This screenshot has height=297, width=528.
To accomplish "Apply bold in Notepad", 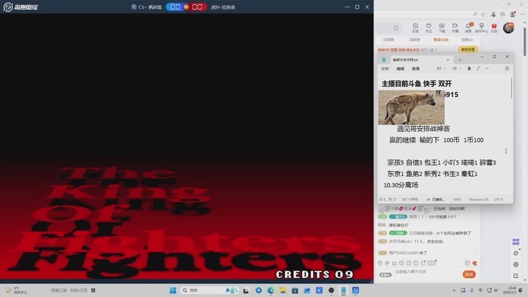I will coord(469,69).
